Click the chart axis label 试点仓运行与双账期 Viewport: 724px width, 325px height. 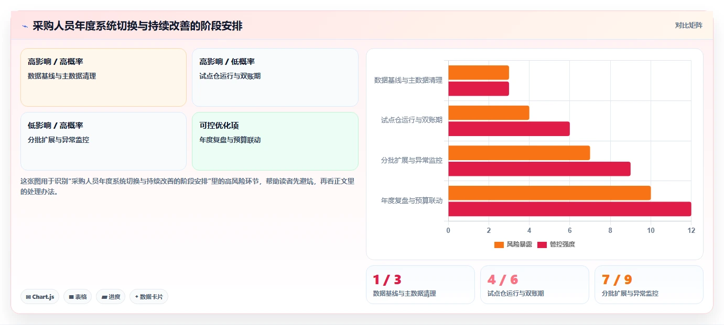412,120
